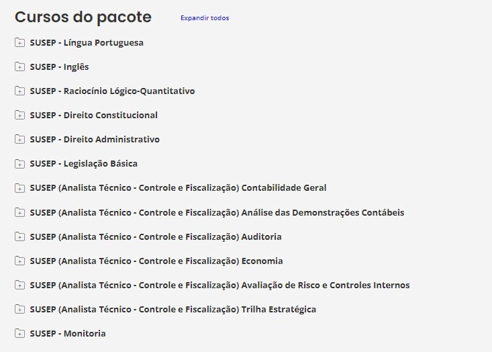
Task: Click the 'Cursos do pacote' heading
Action: point(83,17)
